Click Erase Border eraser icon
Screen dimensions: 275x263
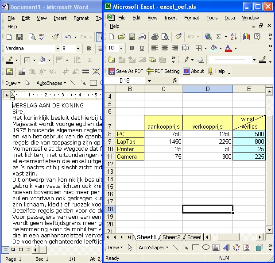pyautogui.click(x=200, y=60)
